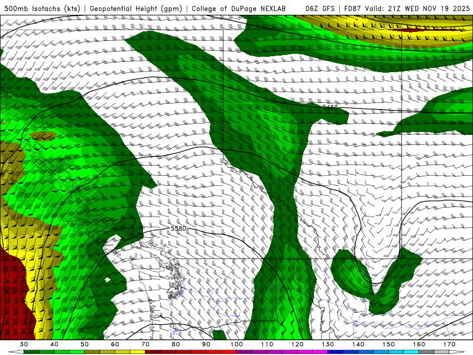This screenshot has width=473, height=355.
Task: Click the legend value 80
Action: point(176,344)
